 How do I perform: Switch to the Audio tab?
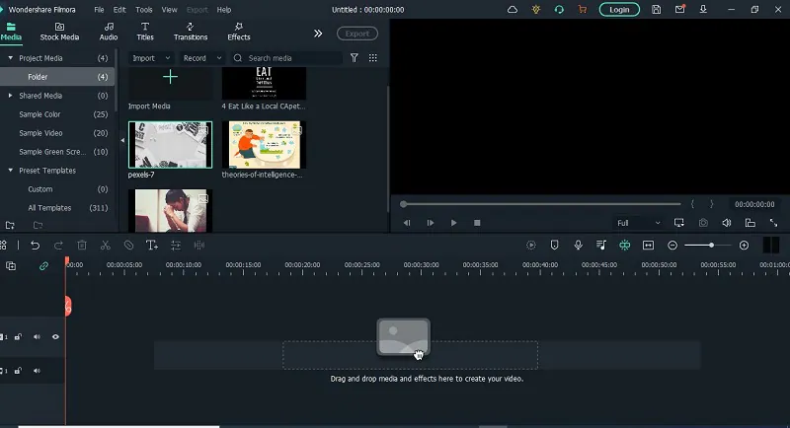[x=109, y=32]
